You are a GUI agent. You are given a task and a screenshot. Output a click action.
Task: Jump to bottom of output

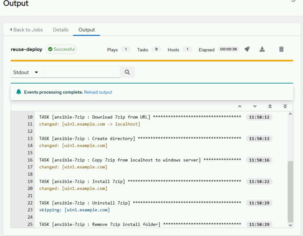(x=285, y=106)
